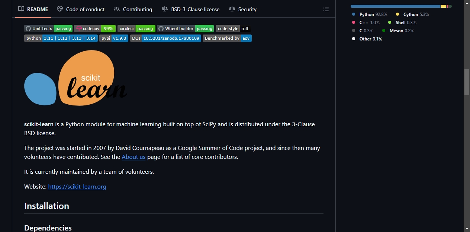470x232 pixels.
Task: Click the DOI zenodo badge
Action: pyautogui.click(x=165, y=38)
